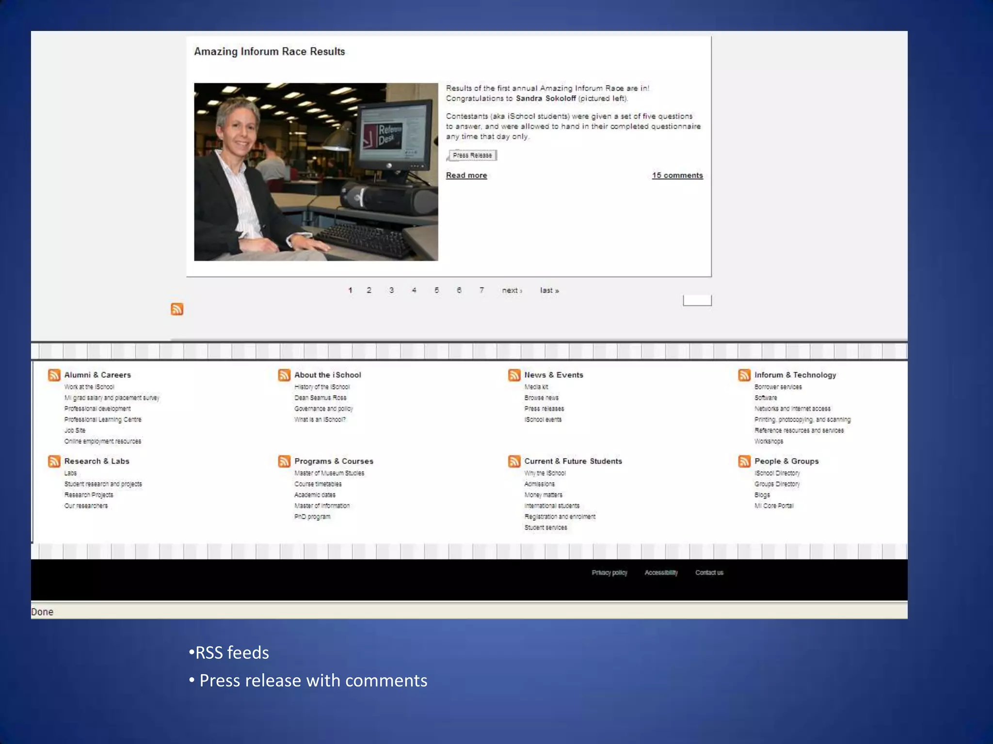Viewport: 993px width, 744px height.
Task: Click the People & Groups RSS icon
Action: (x=744, y=461)
